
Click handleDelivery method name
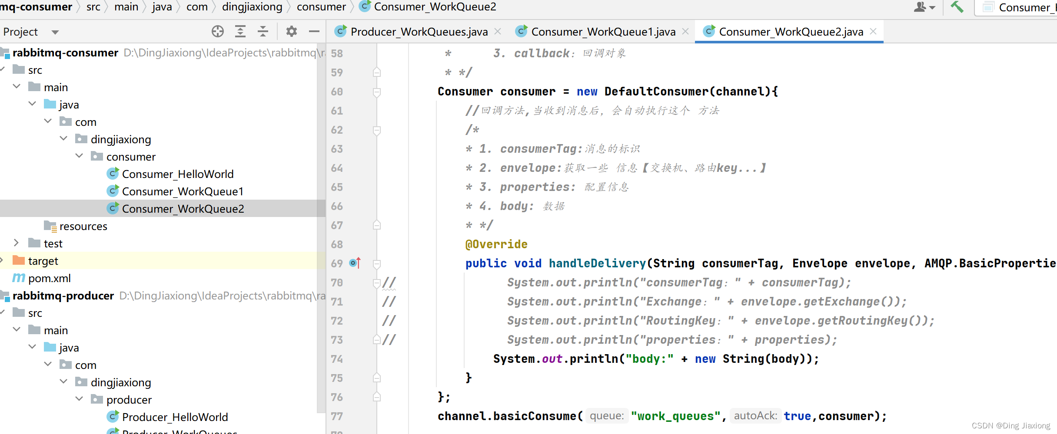click(x=597, y=263)
